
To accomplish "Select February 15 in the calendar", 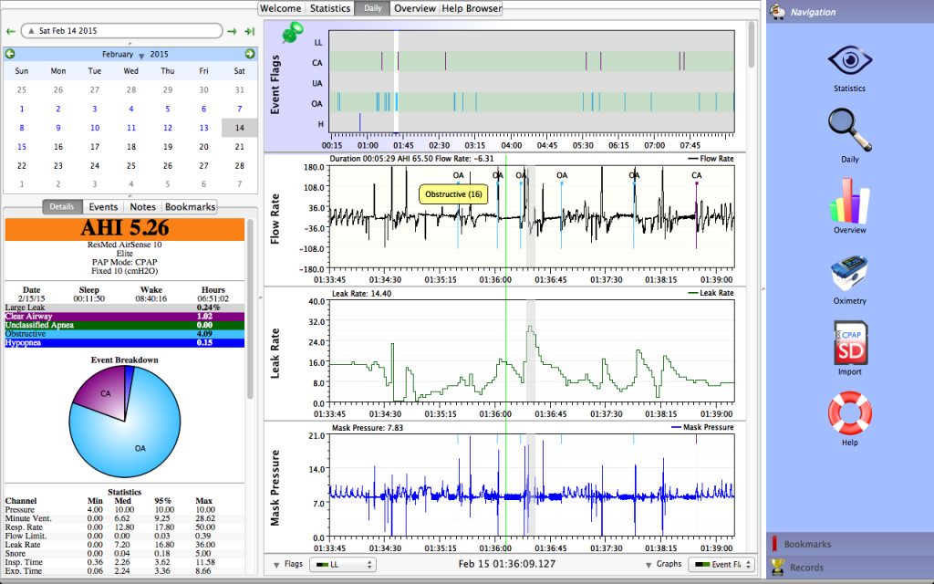I will coord(22,147).
